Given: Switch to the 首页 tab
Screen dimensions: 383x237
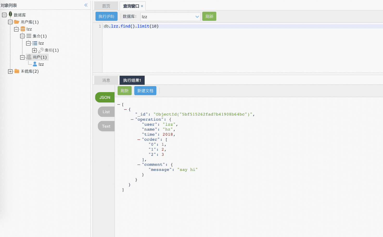Looking at the screenshot, I should 106,6.
